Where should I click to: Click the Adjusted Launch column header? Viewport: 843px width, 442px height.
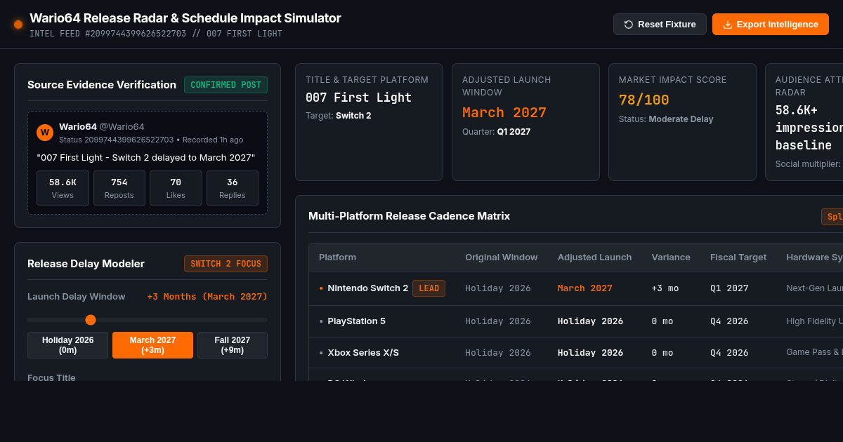(x=594, y=257)
